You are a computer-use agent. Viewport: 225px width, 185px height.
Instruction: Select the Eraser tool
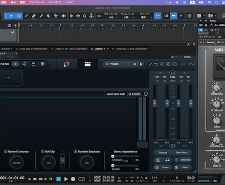tap(34, 16)
